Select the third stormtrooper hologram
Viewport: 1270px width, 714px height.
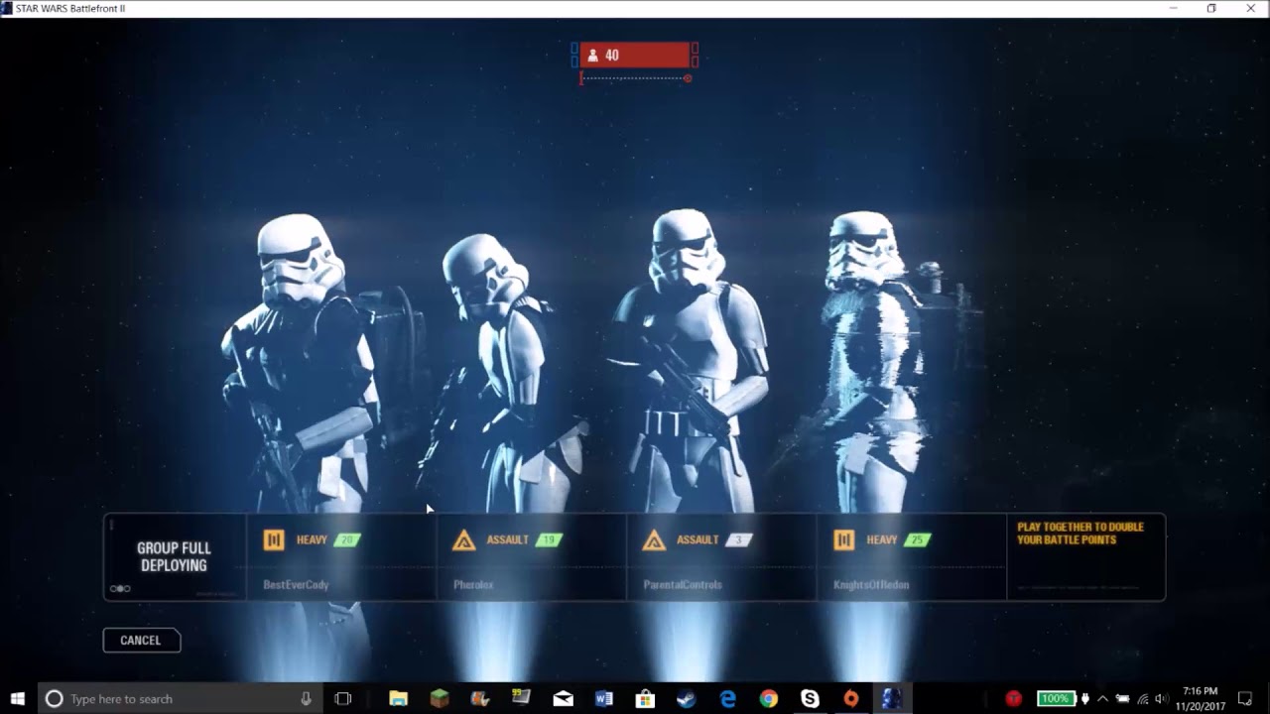click(690, 362)
